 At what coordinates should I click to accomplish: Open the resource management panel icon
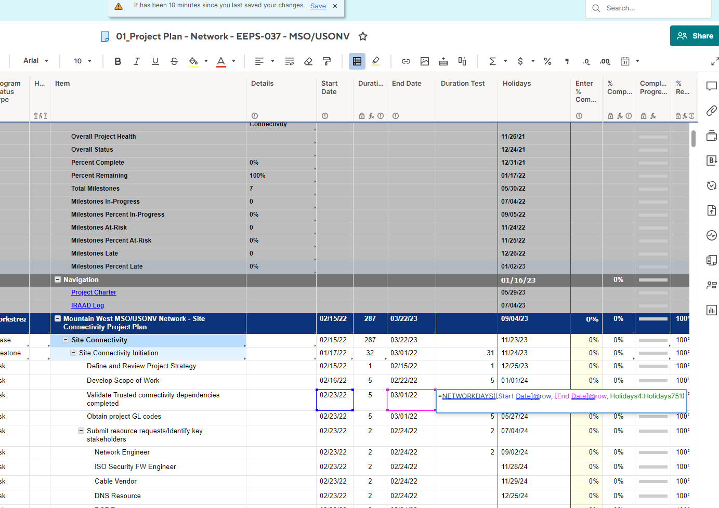pos(712,285)
